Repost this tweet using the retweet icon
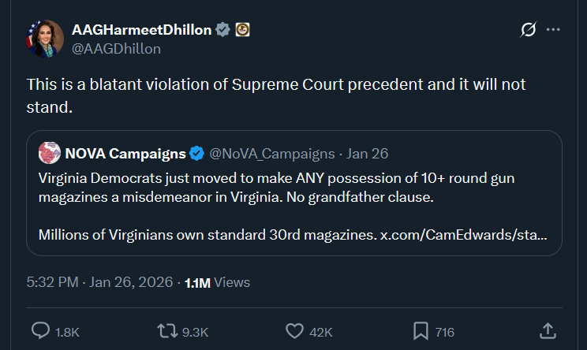 tap(168, 331)
